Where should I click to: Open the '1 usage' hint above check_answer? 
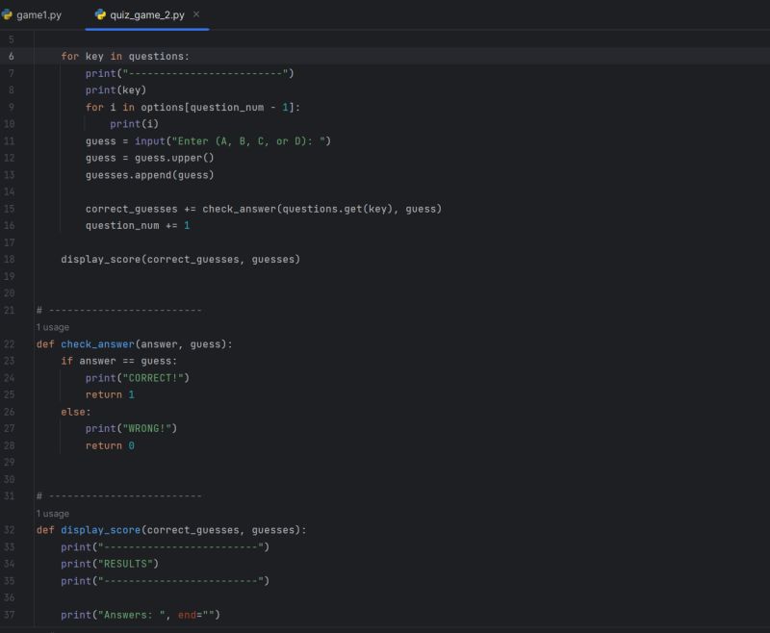pos(52,327)
